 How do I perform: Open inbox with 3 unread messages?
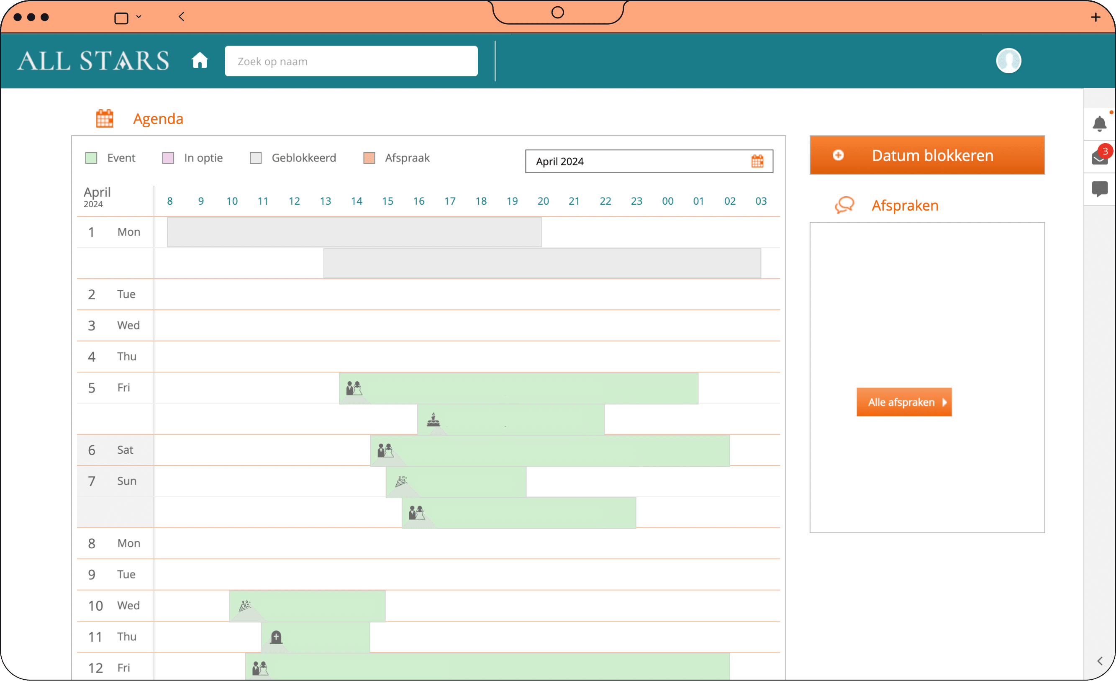[x=1099, y=157]
